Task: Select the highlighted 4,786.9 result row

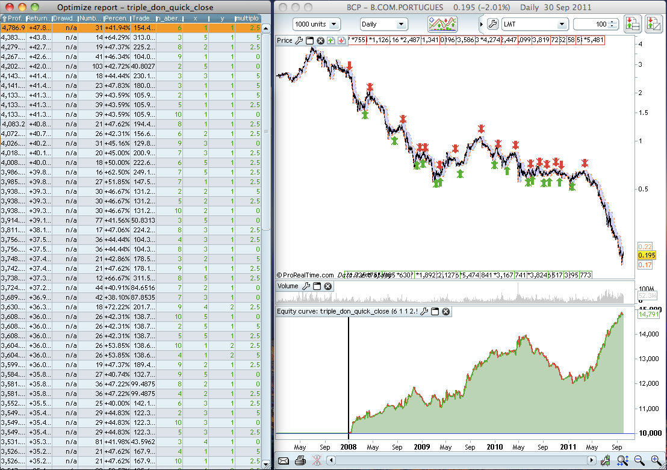Action: 130,28
